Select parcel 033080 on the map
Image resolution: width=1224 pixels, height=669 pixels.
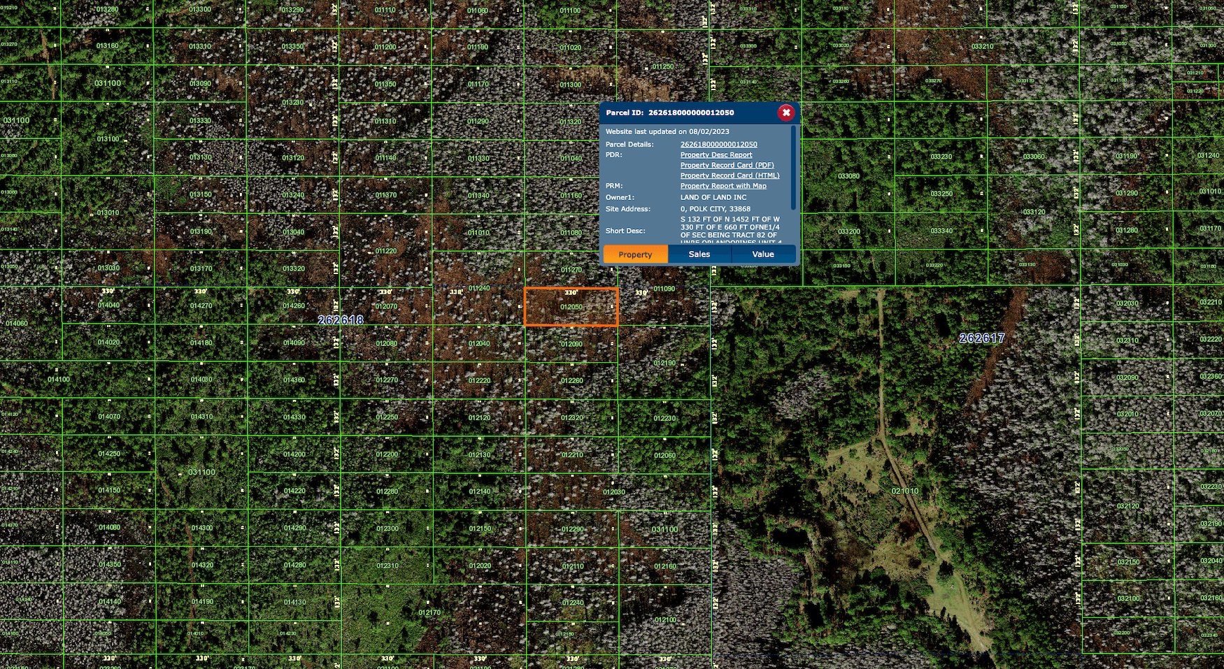pos(848,176)
